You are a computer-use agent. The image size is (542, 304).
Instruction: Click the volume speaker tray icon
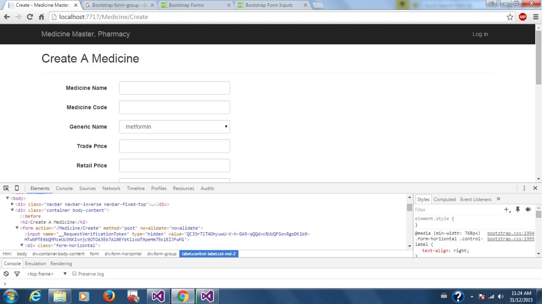tap(501, 297)
